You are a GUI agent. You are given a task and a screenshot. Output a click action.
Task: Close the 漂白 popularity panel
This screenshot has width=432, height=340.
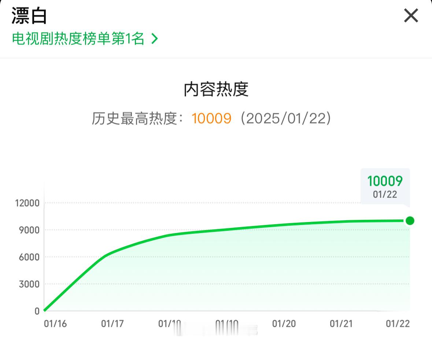tap(411, 15)
